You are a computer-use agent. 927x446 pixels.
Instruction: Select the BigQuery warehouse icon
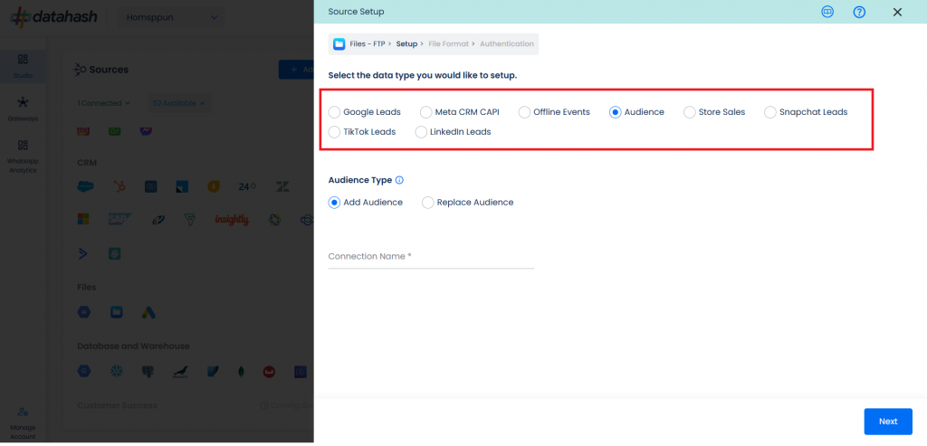[x=84, y=371]
